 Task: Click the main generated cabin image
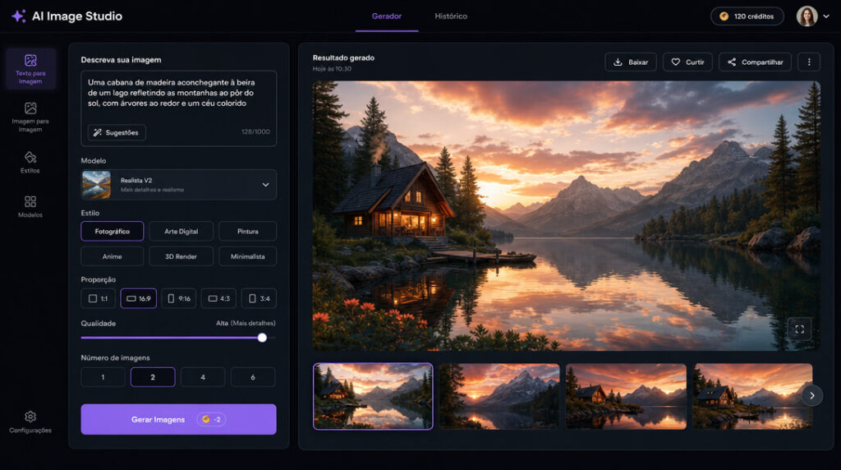(567, 215)
